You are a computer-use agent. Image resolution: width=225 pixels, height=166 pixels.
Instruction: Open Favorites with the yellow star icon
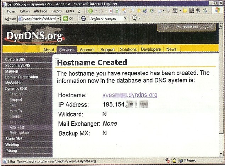[139, 11]
